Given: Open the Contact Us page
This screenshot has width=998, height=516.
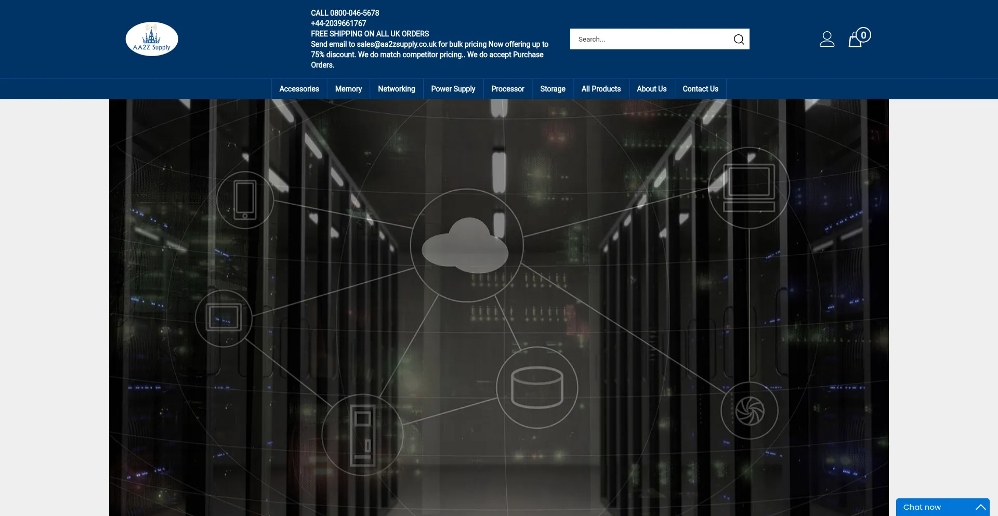Looking at the screenshot, I should 700,89.
